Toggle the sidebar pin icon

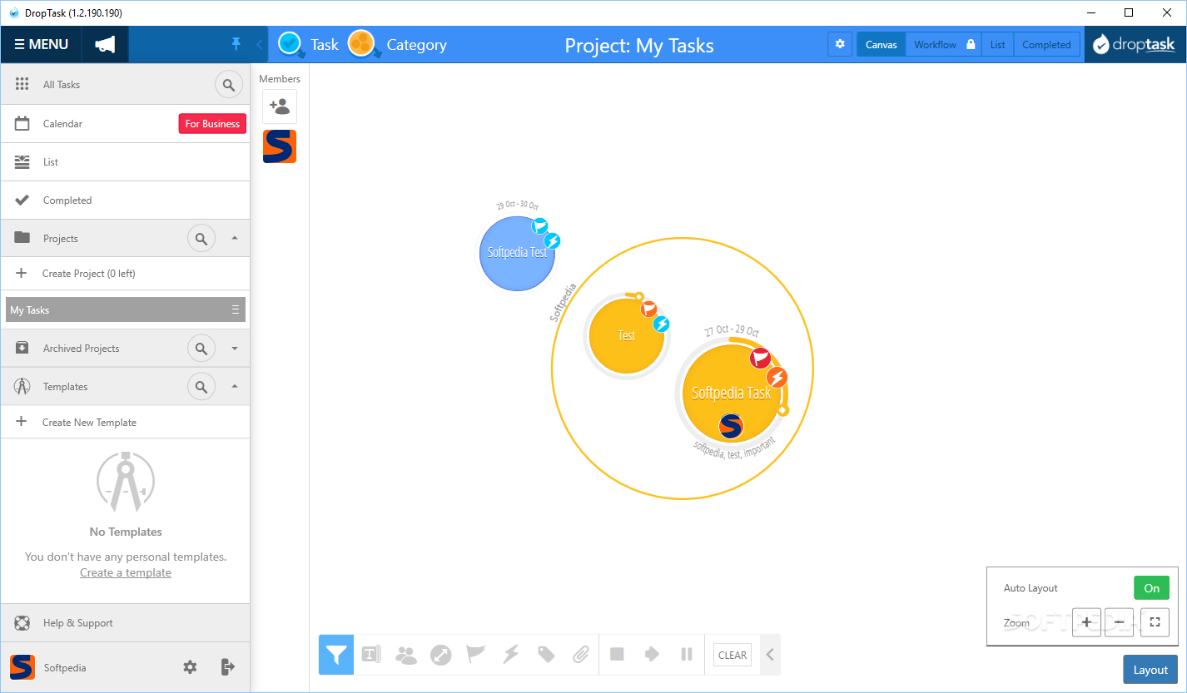(236, 44)
